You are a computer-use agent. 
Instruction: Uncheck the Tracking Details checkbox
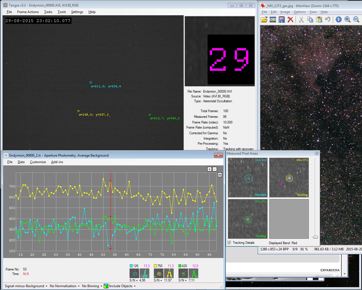(229, 243)
